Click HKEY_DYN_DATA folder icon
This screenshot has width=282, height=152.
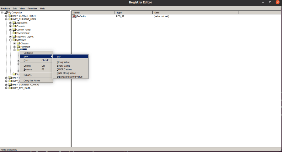(x=10, y=88)
